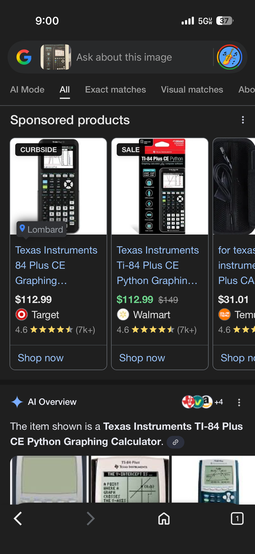Switch to Exact matches tab
Image resolution: width=255 pixels, height=554 pixels.
[x=116, y=90]
